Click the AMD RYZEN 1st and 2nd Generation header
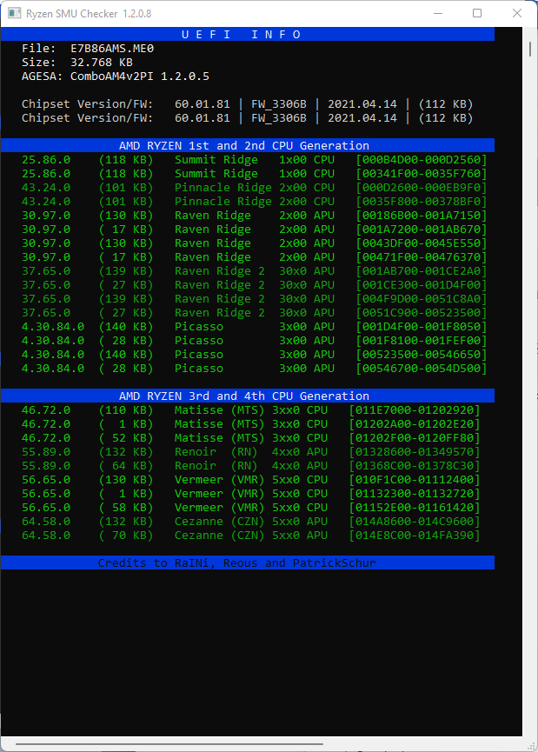The width and height of the screenshot is (538, 752). tap(248, 146)
